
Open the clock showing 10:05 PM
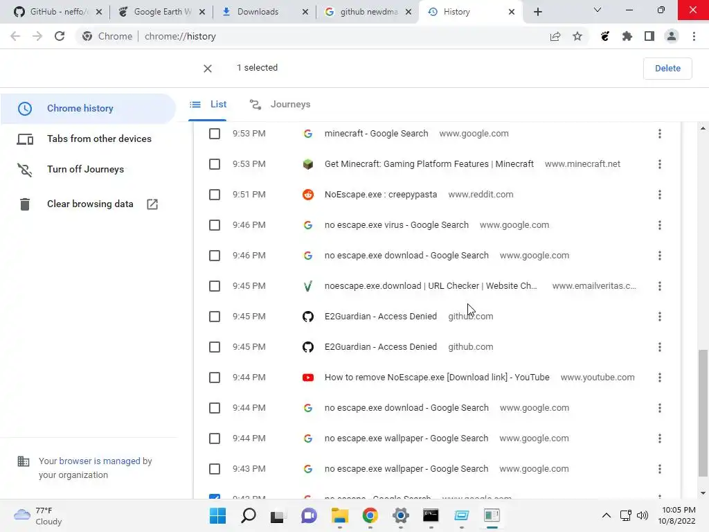(x=679, y=515)
